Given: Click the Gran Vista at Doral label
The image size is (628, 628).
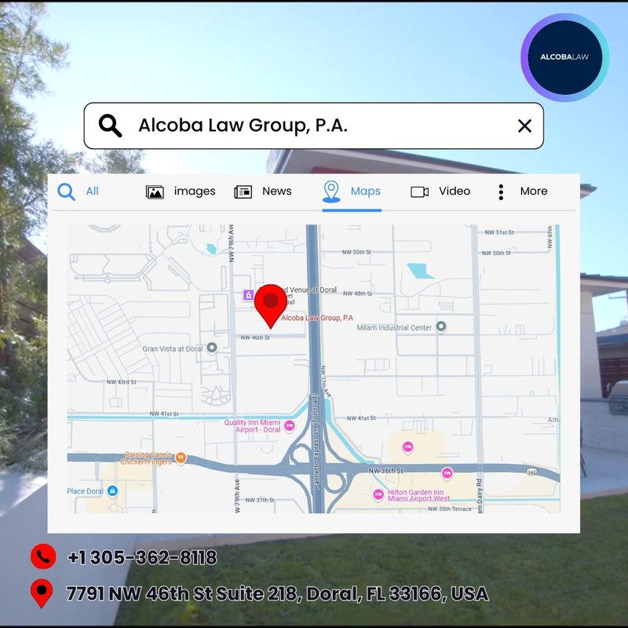Looking at the screenshot, I should (x=172, y=349).
